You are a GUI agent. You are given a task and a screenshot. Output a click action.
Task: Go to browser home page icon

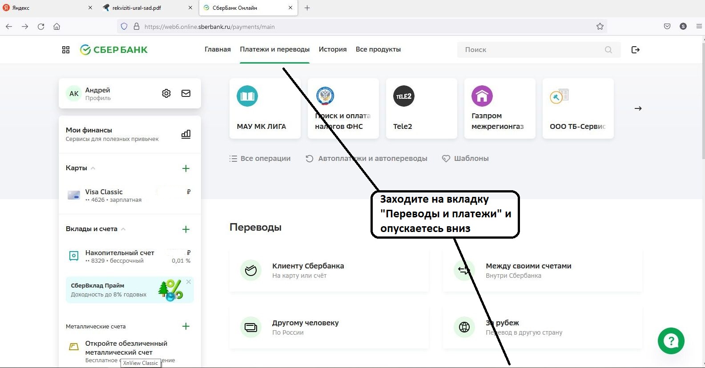click(x=56, y=27)
